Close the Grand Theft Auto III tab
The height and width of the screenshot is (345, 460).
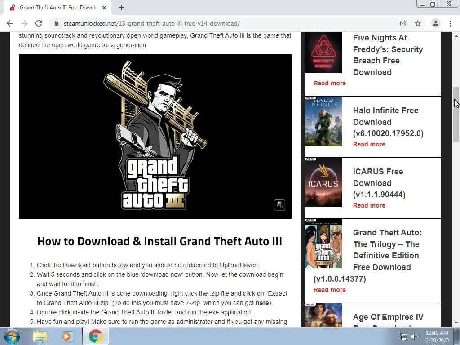104,8
